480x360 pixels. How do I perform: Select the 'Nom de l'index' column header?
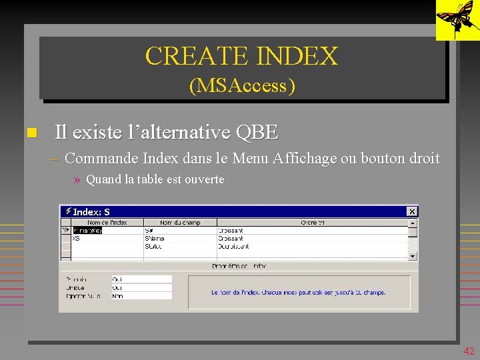pyautogui.click(x=107, y=223)
